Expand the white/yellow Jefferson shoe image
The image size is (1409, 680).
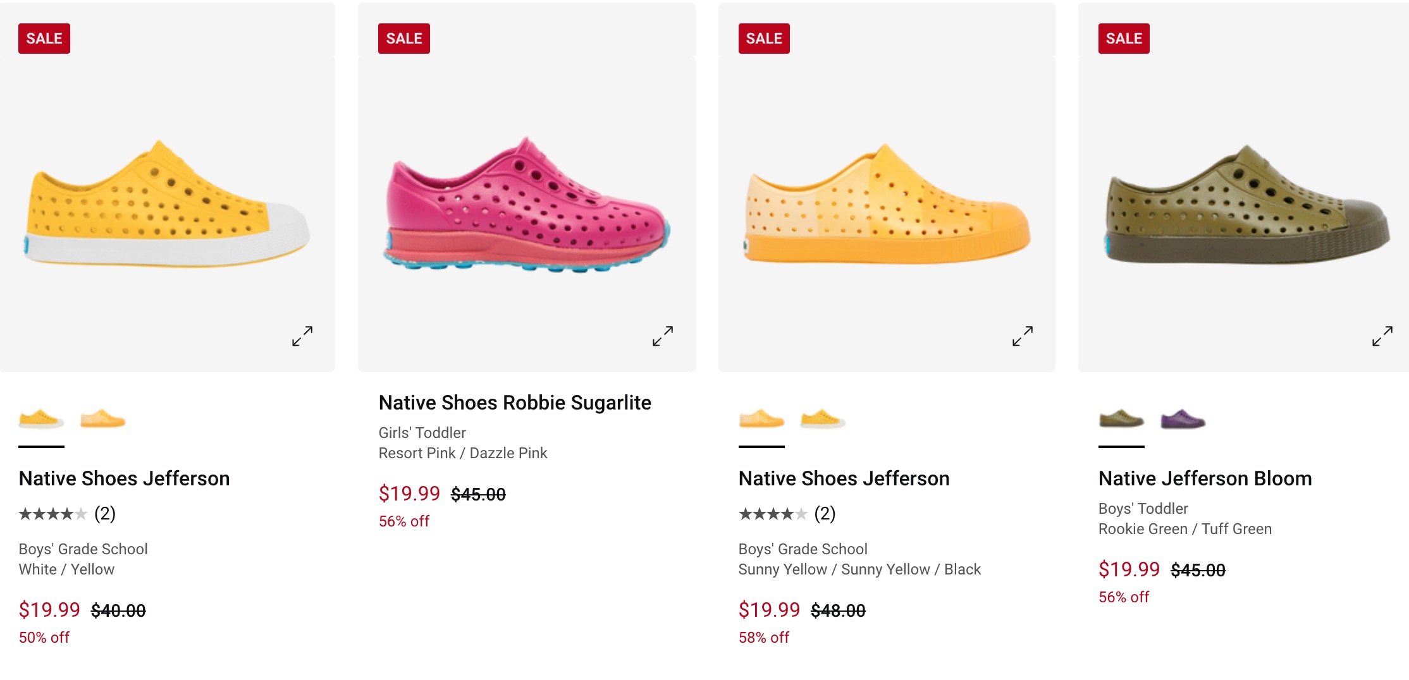click(302, 336)
